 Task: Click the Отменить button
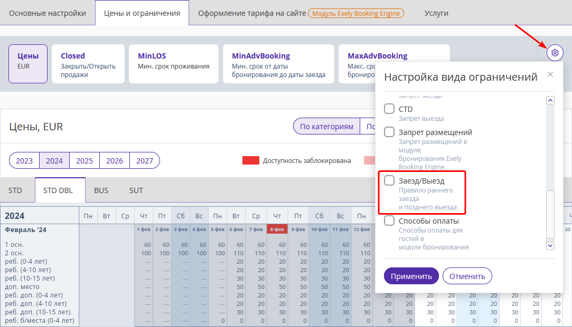pyautogui.click(x=467, y=276)
